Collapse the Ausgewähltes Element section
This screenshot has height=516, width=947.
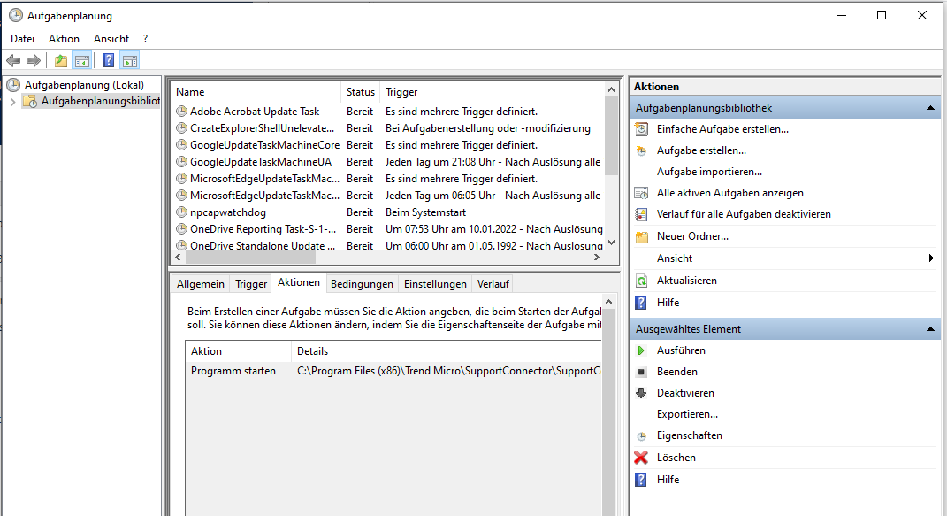click(930, 329)
